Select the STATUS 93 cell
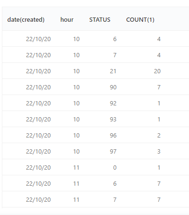Screen dimensions: 189x215 [113, 120]
